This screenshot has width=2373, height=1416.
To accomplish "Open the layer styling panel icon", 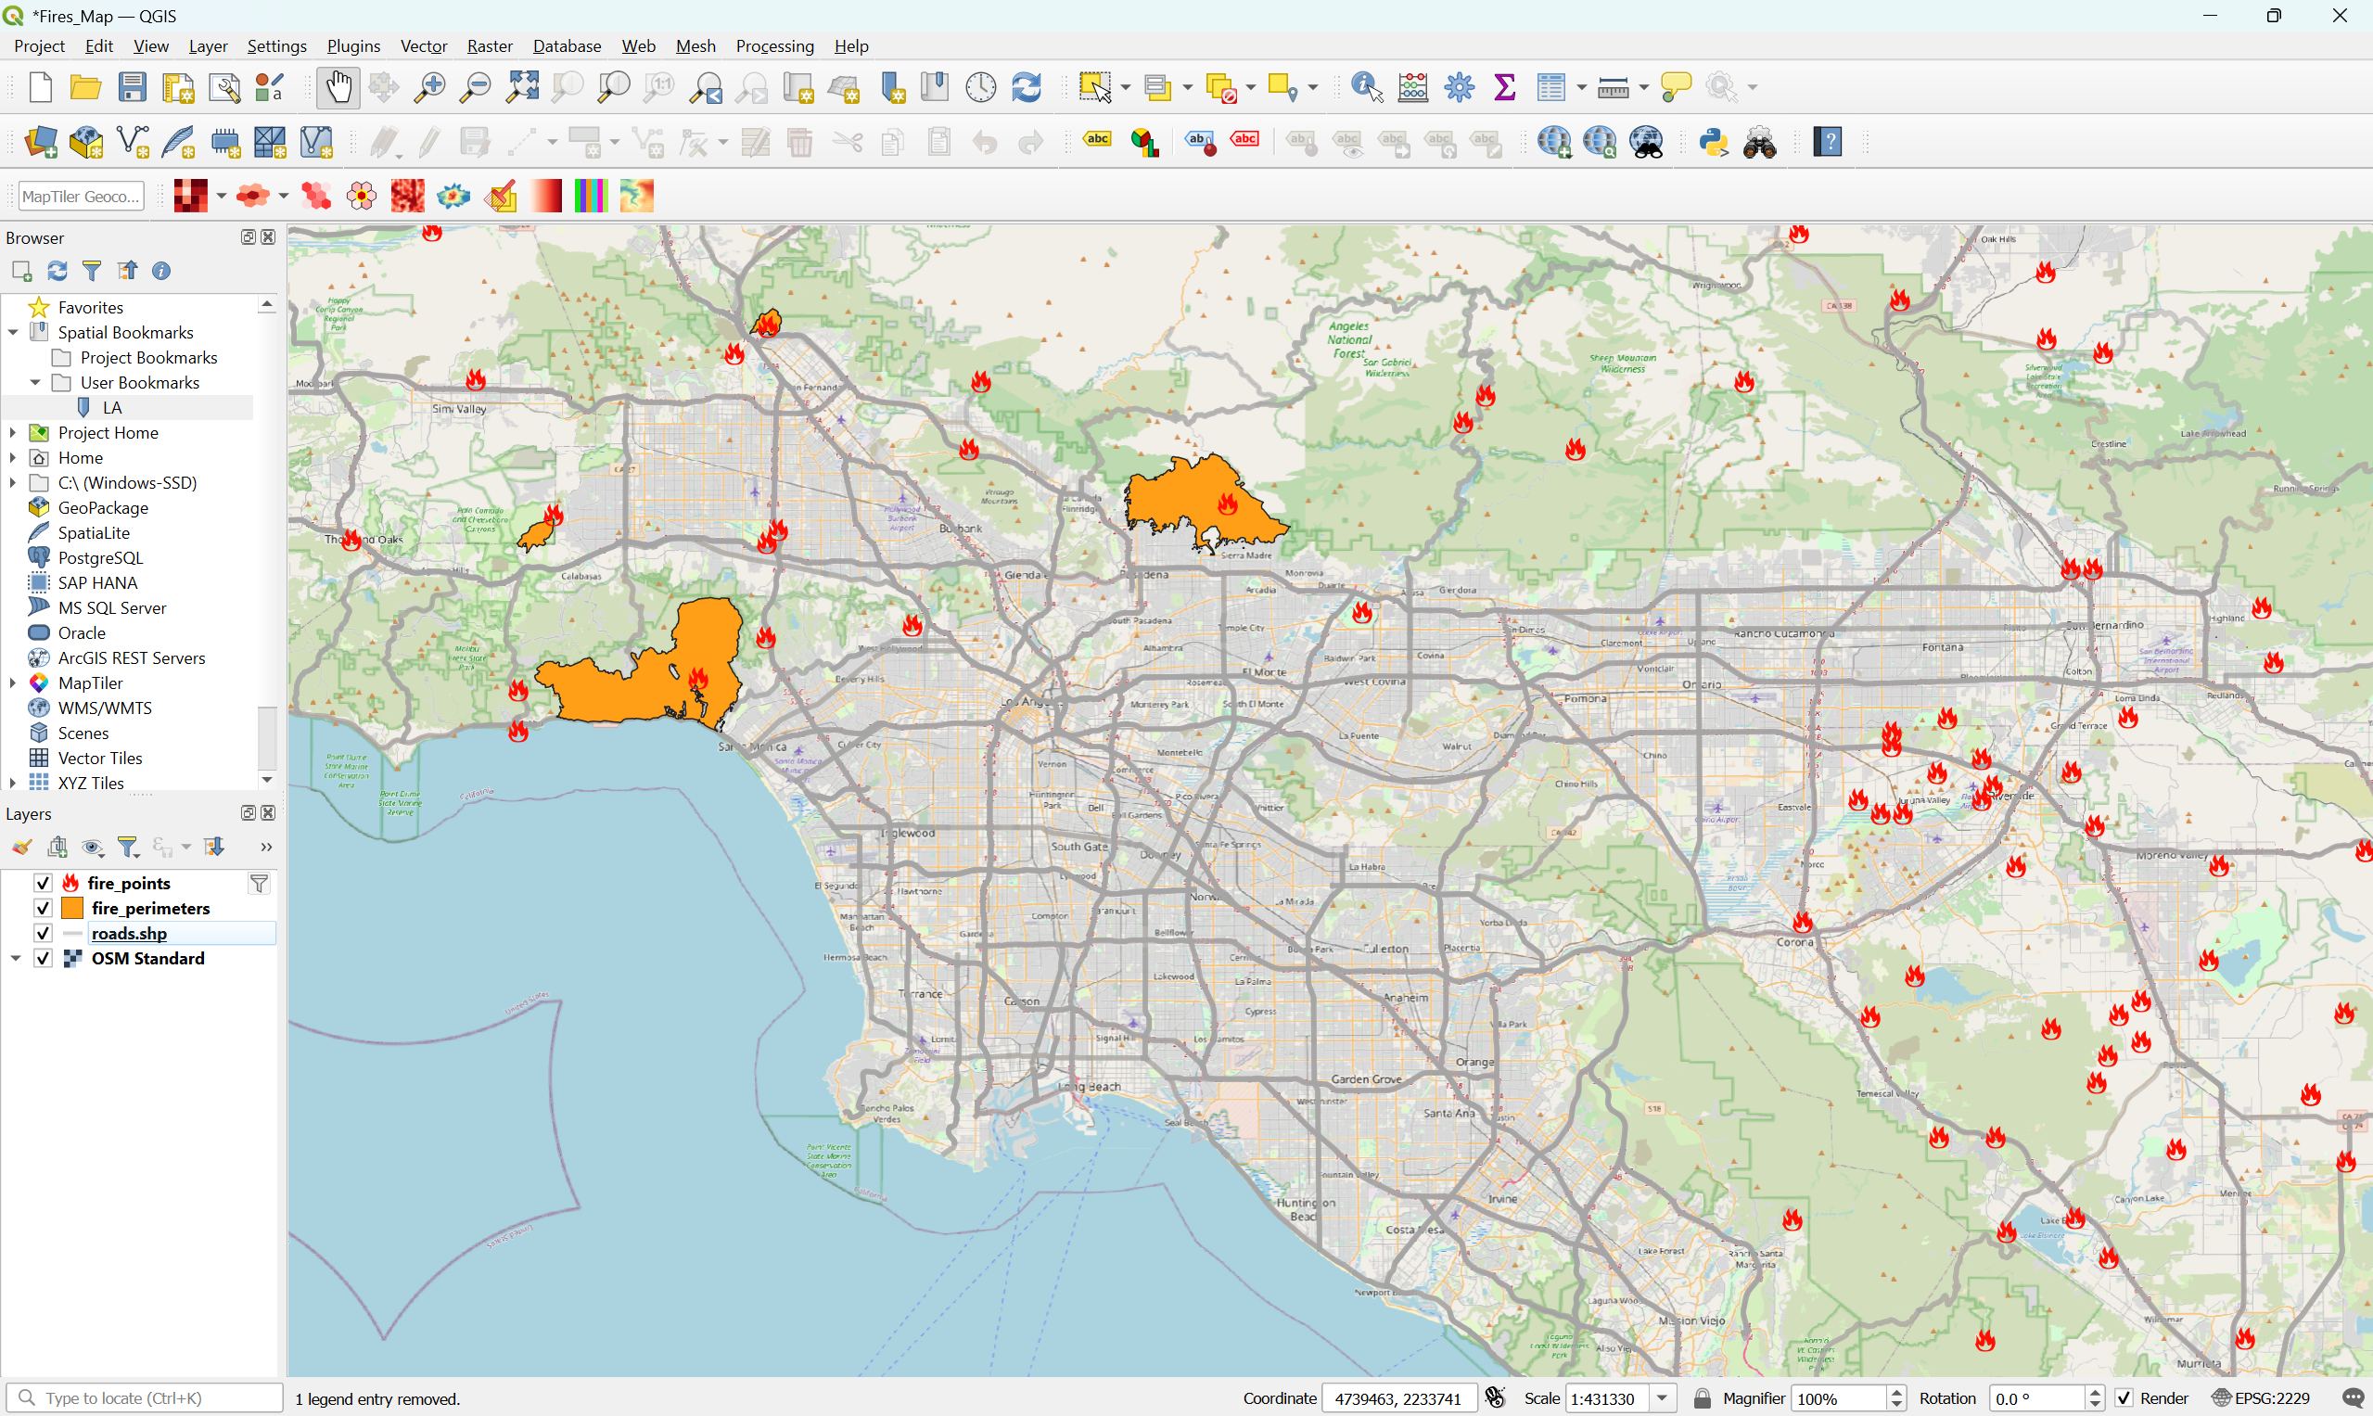I will pyautogui.click(x=21, y=848).
